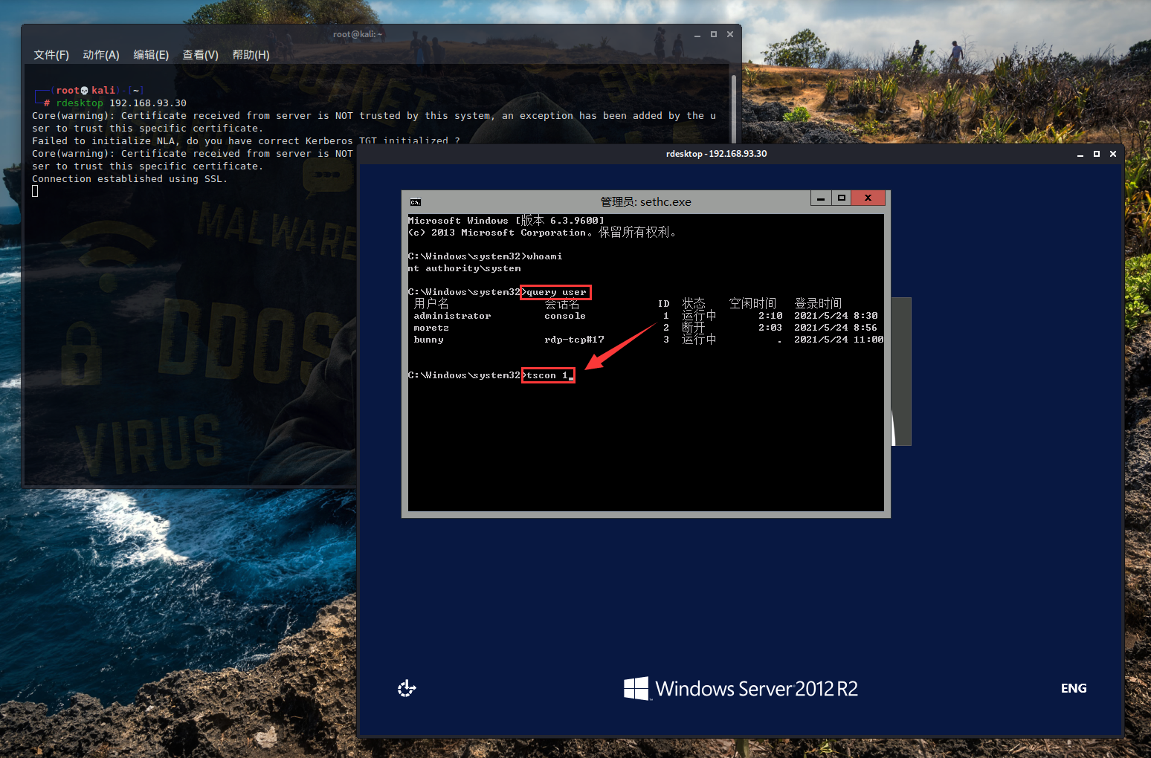1151x758 pixels.
Task: Click the 'Connection established using SSL.' line
Action: pyautogui.click(x=130, y=179)
